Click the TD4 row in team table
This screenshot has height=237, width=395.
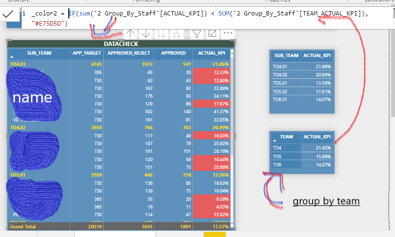tap(302, 148)
